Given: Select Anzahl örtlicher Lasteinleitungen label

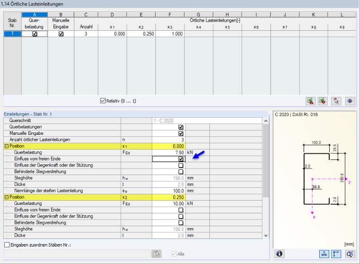Looking at the screenshot, I should click(40, 140).
